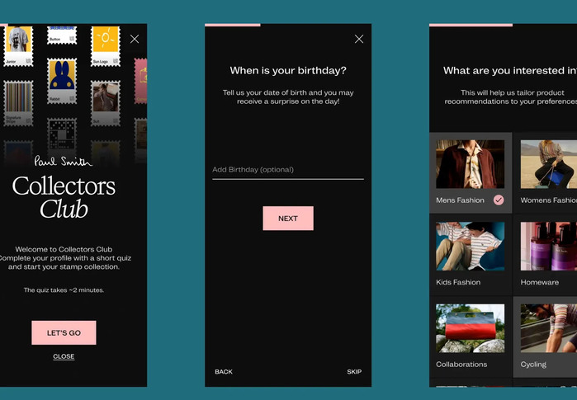Close the Collectors Club welcome screen

pyautogui.click(x=135, y=39)
